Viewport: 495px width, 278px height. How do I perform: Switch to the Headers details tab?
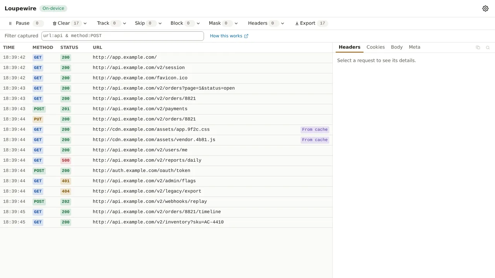pyautogui.click(x=350, y=47)
